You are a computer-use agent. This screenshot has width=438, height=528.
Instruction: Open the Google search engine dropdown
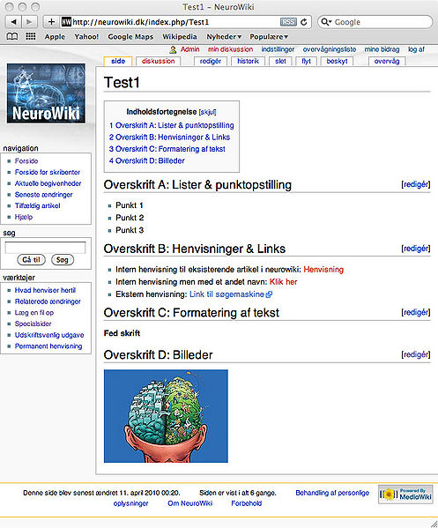coord(326,22)
